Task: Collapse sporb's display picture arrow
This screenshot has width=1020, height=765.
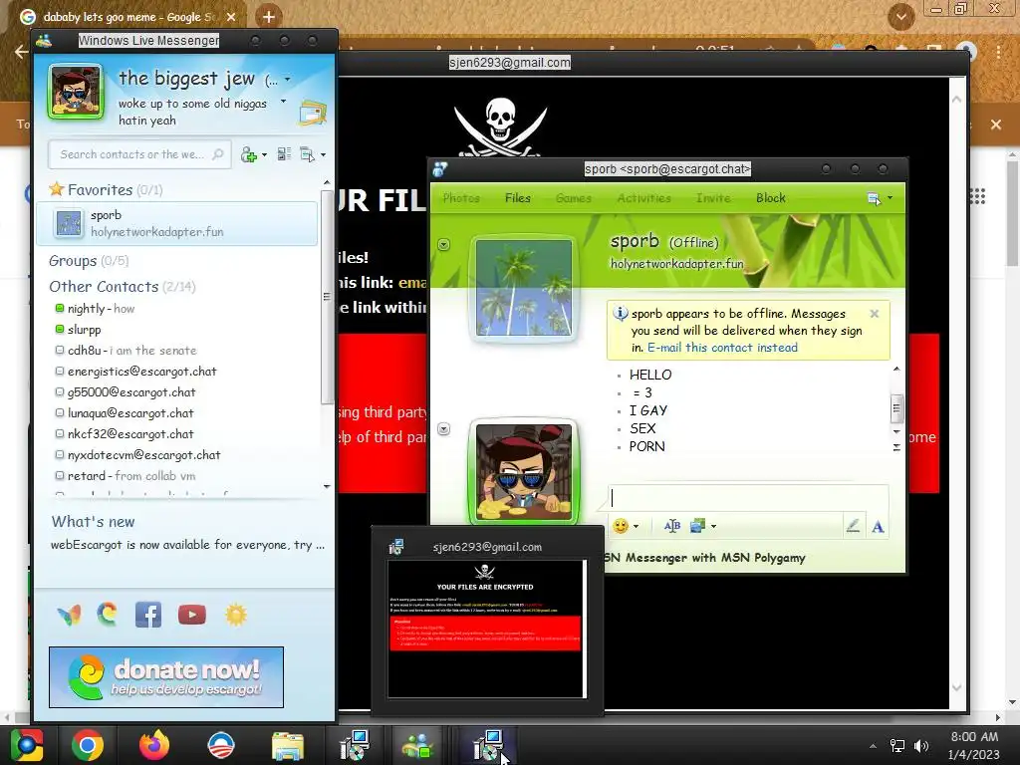Action: [x=443, y=245]
